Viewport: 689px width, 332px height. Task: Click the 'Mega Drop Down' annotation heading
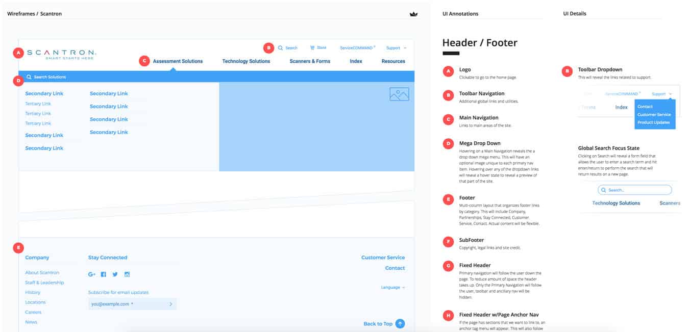pyautogui.click(x=480, y=143)
